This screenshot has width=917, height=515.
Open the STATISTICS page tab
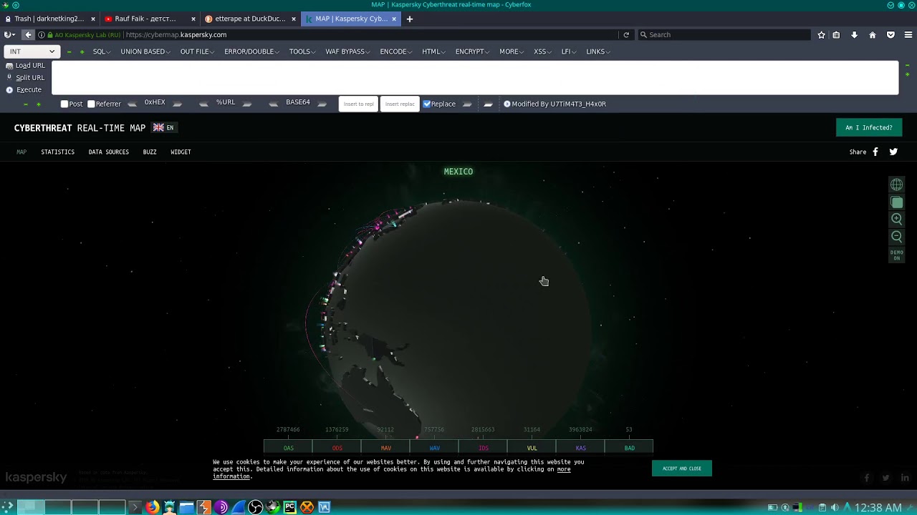57,152
